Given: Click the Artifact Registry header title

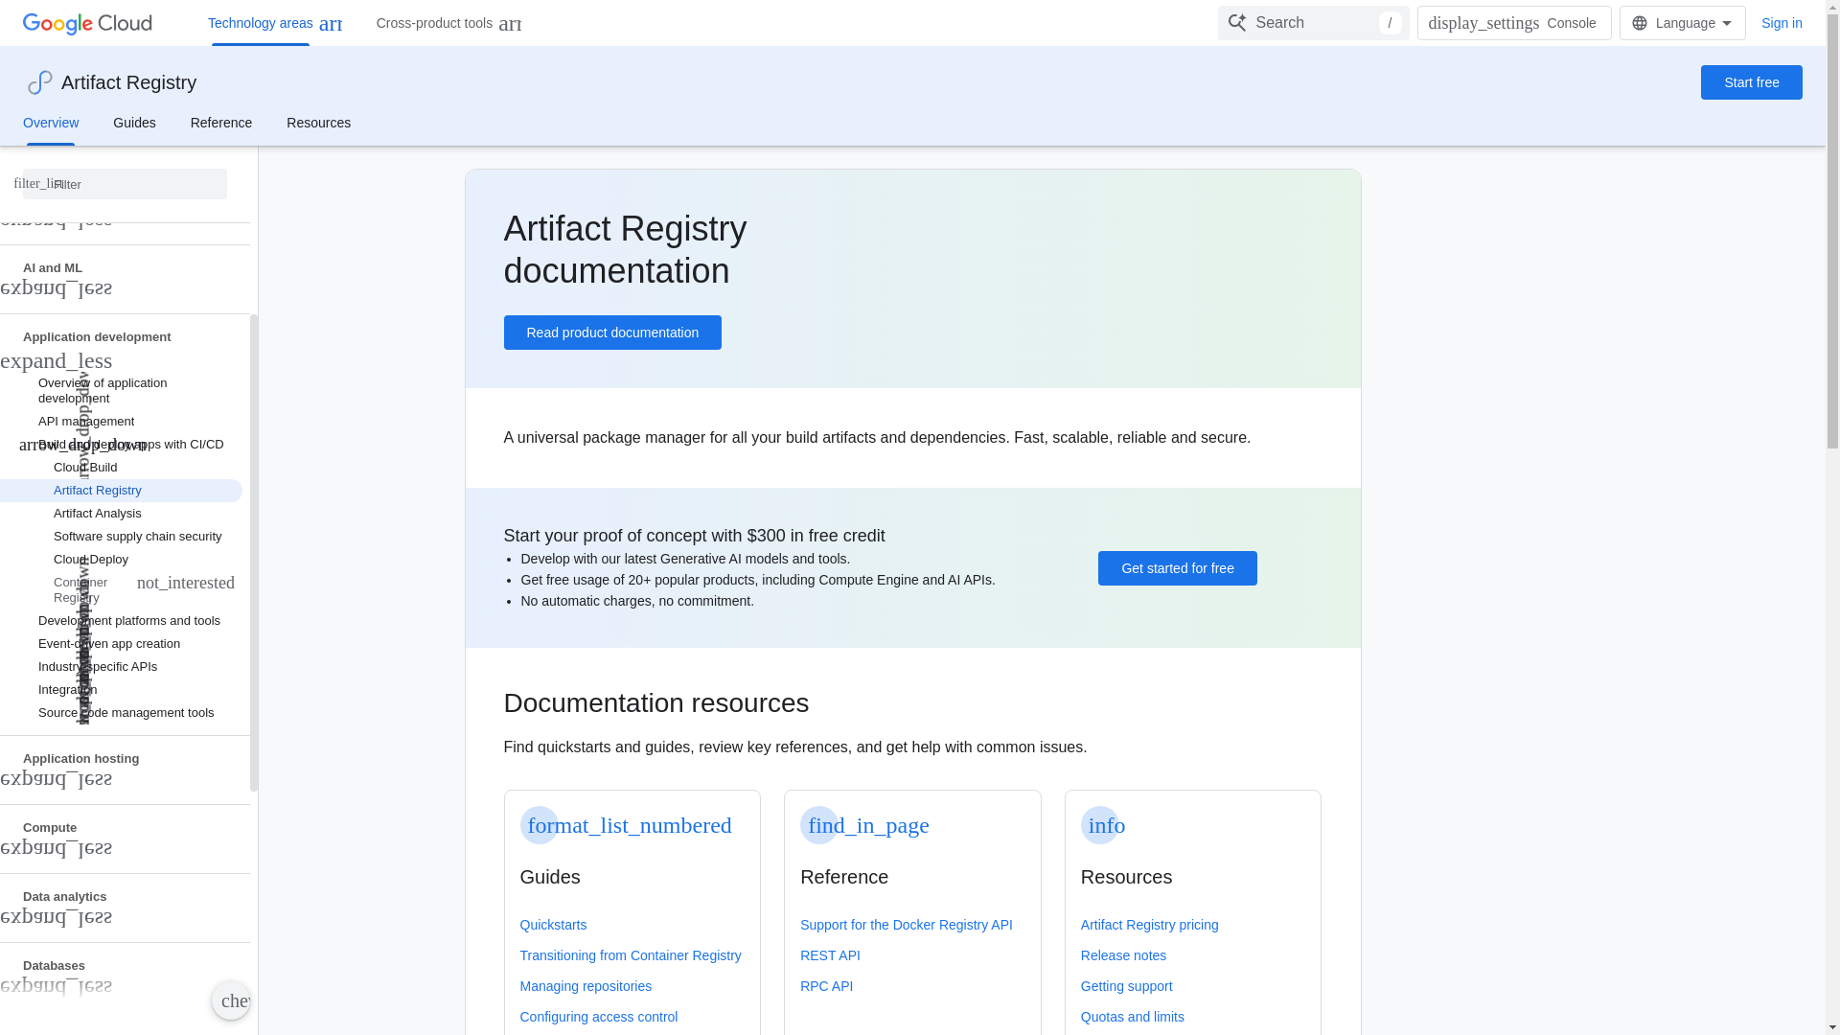Looking at the screenshot, I should click(128, 82).
